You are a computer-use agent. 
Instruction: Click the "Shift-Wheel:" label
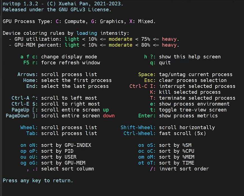coord(138,127)
